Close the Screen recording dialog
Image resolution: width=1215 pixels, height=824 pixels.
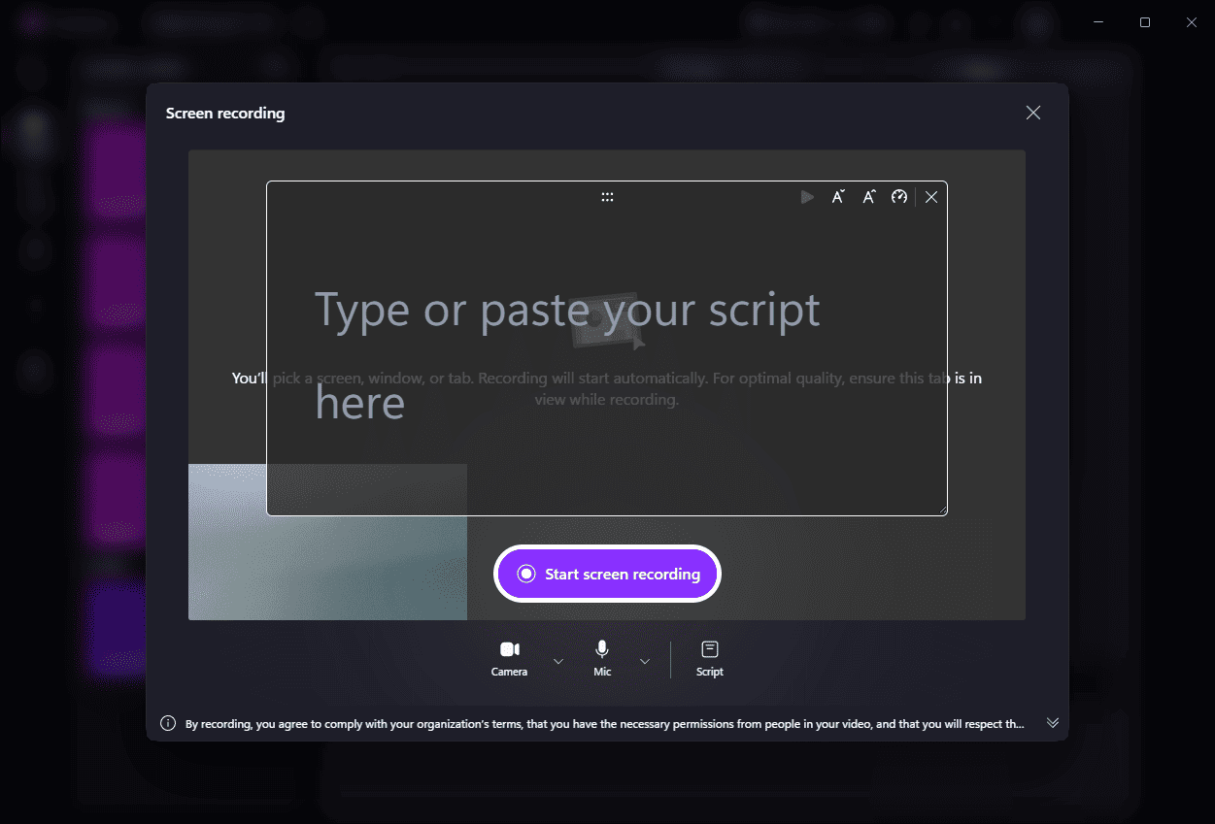(x=1032, y=113)
